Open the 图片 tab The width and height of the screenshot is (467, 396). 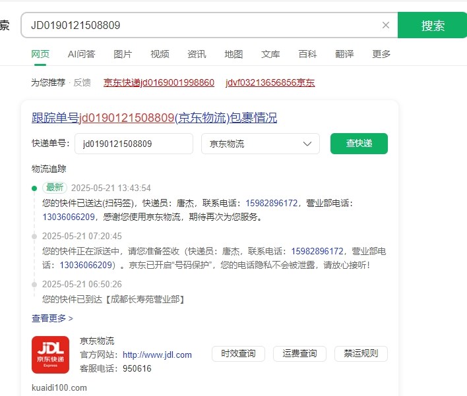coord(123,54)
